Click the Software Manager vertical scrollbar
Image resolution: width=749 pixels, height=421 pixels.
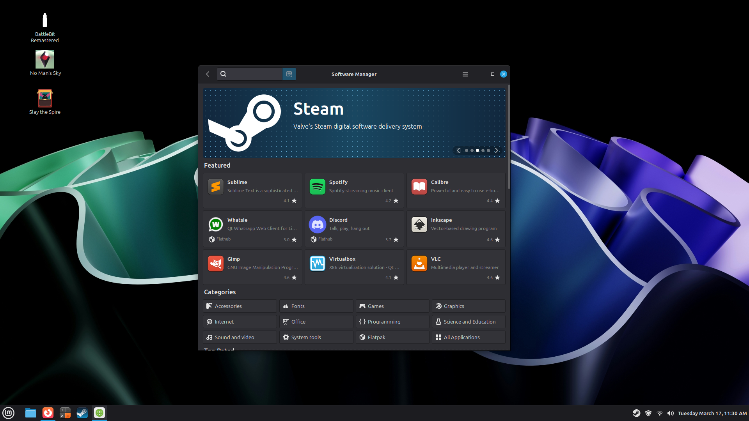pyautogui.click(x=509, y=136)
